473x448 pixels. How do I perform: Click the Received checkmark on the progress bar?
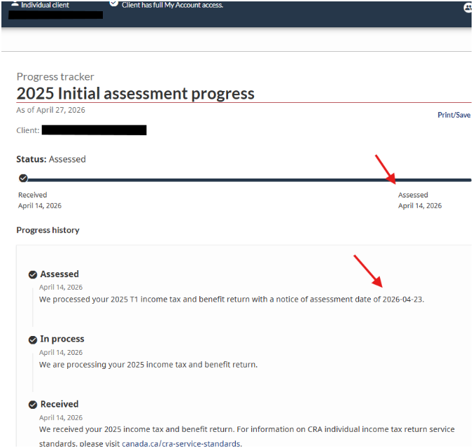pos(23,178)
